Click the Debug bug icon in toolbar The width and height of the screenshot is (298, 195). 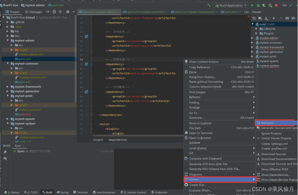(x=258, y=5)
